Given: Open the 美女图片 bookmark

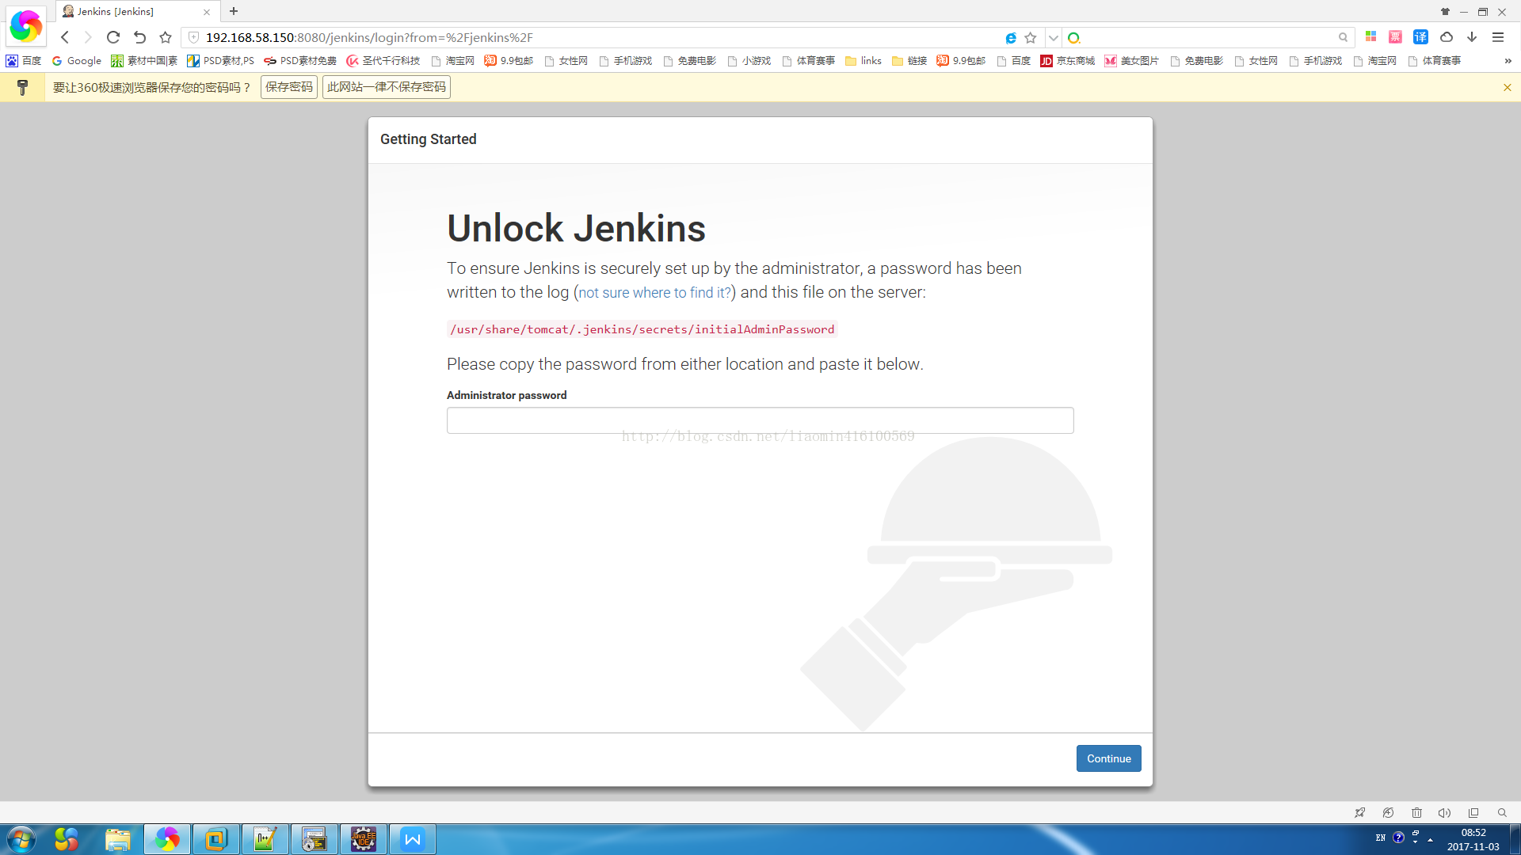Looking at the screenshot, I should click(1132, 61).
